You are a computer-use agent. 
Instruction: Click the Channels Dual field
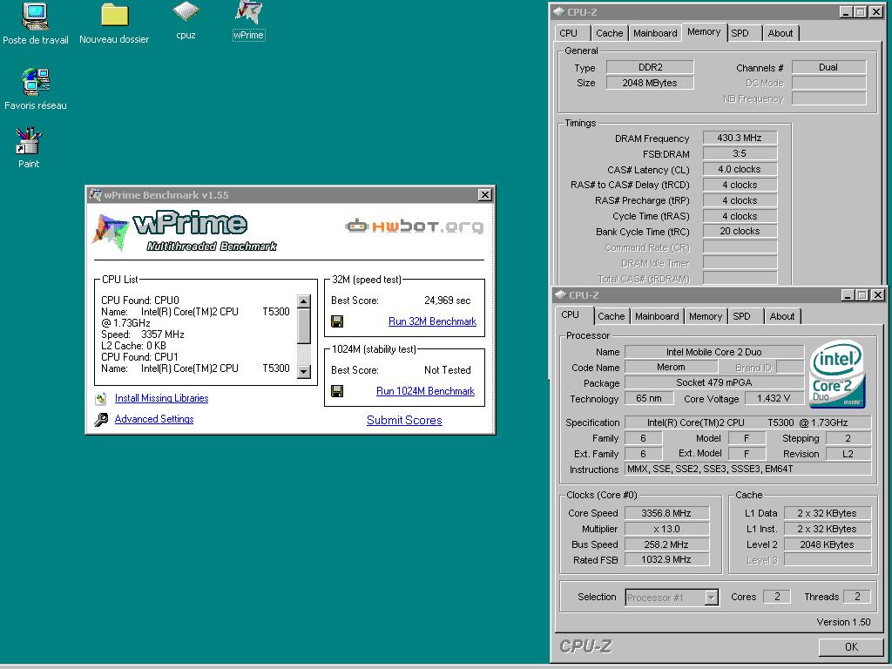(x=828, y=67)
